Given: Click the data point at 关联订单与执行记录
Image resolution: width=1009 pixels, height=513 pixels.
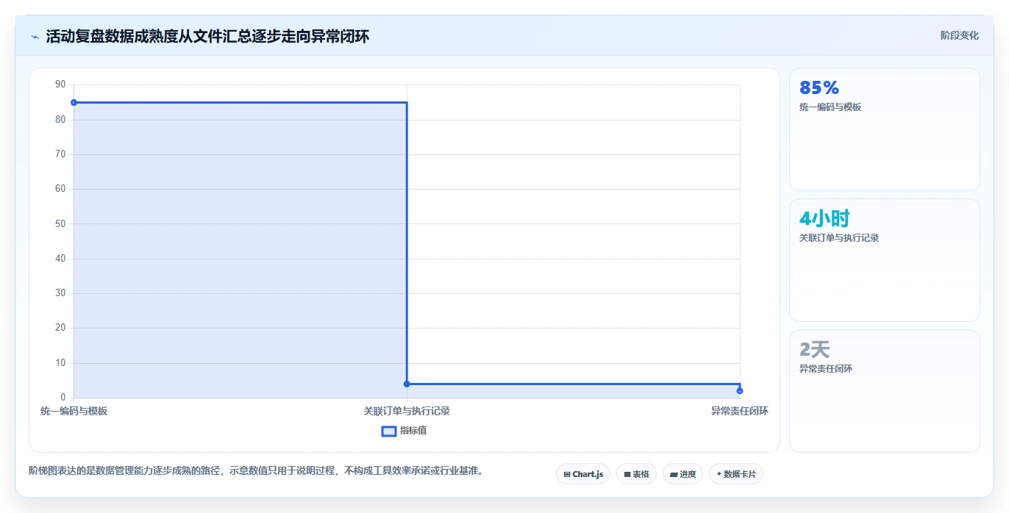Looking at the screenshot, I should click(x=407, y=384).
